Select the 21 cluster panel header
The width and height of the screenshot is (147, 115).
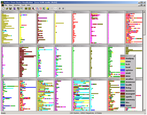[x=81, y=79]
